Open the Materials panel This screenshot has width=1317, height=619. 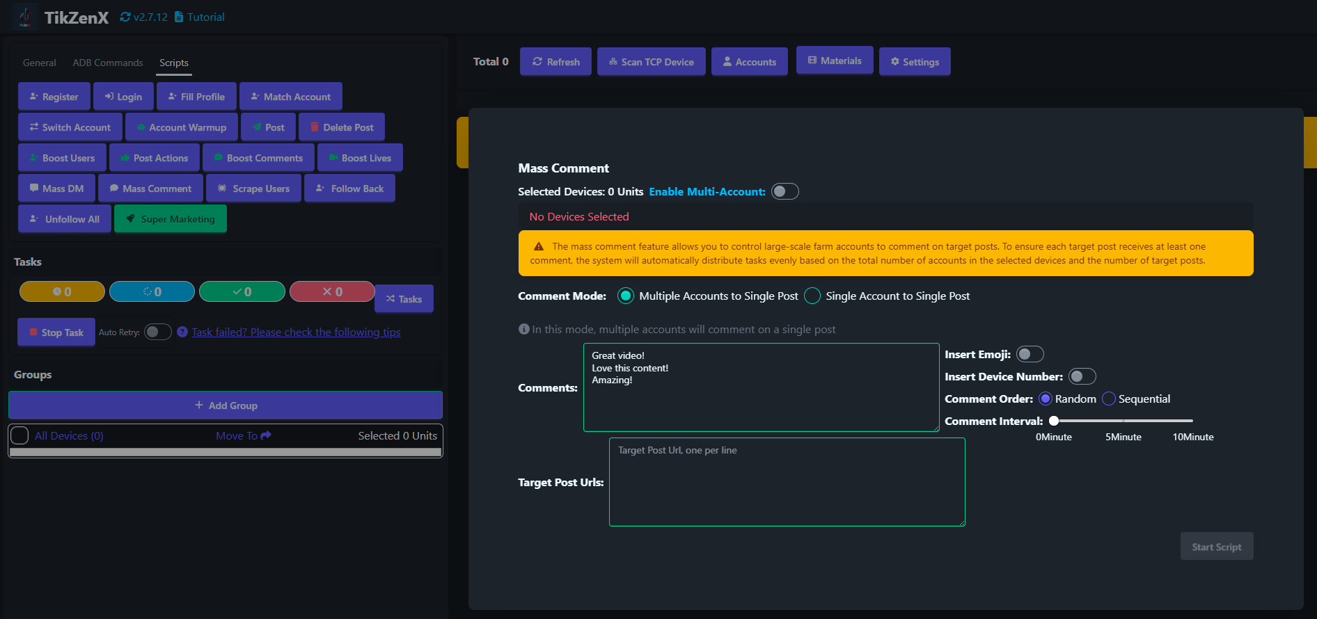tap(835, 61)
